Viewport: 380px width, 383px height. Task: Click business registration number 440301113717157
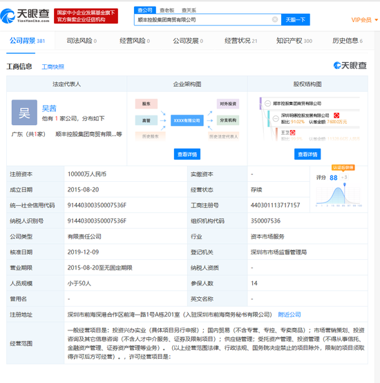pyautogui.click(x=275, y=205)
